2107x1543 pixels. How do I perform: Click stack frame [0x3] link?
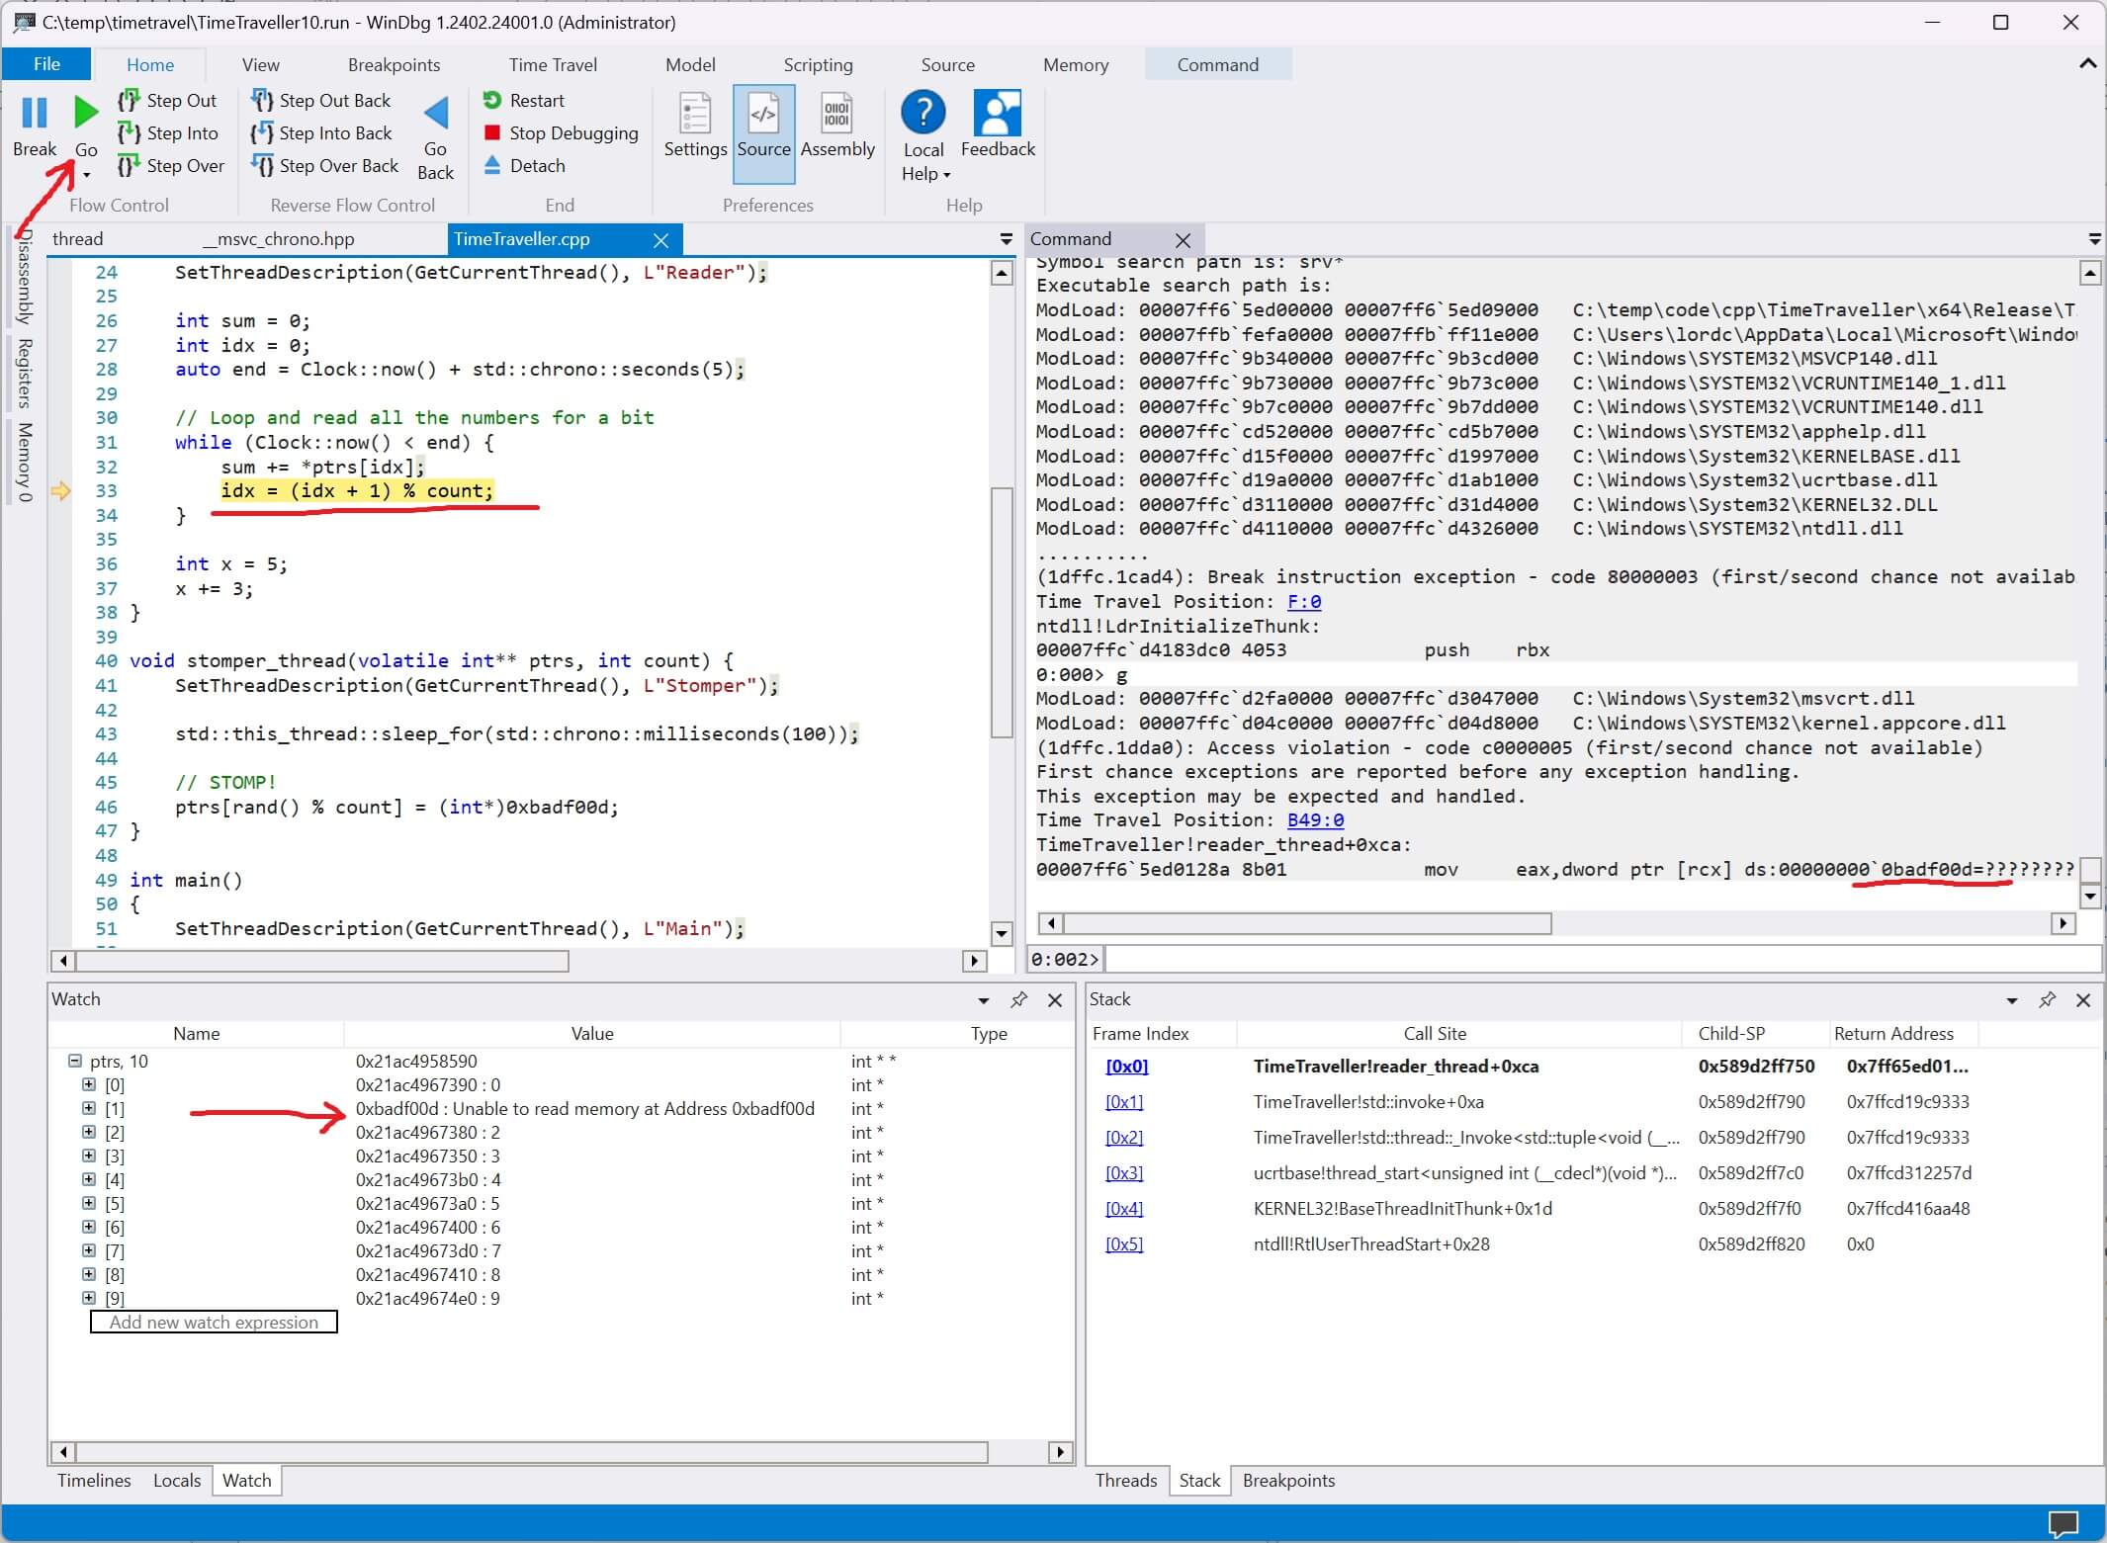(1123, 1173)
